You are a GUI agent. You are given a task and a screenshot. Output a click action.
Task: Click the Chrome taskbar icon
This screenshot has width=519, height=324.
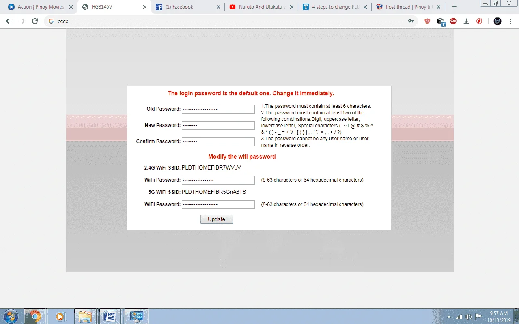[35, 316]
